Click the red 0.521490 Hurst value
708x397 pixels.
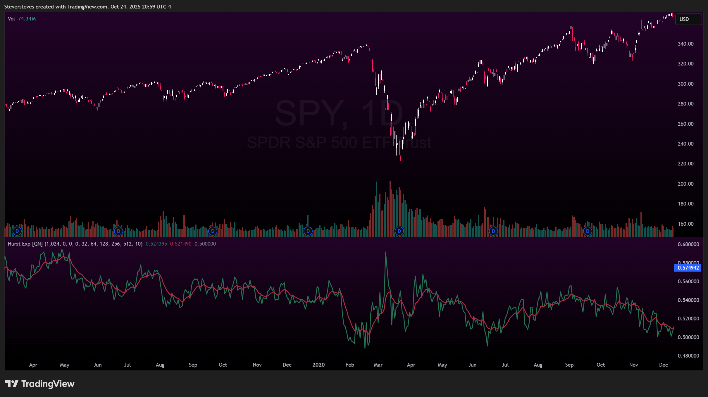tap(181, 244)
